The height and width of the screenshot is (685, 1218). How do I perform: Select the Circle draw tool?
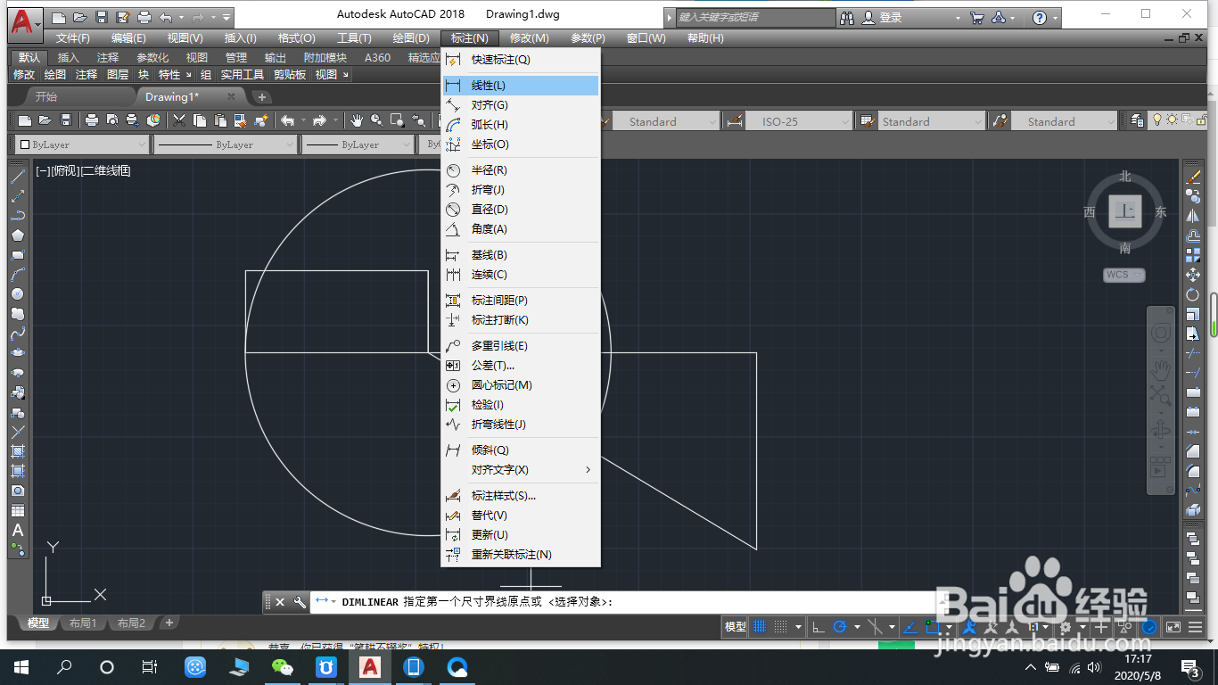point(18,294)
